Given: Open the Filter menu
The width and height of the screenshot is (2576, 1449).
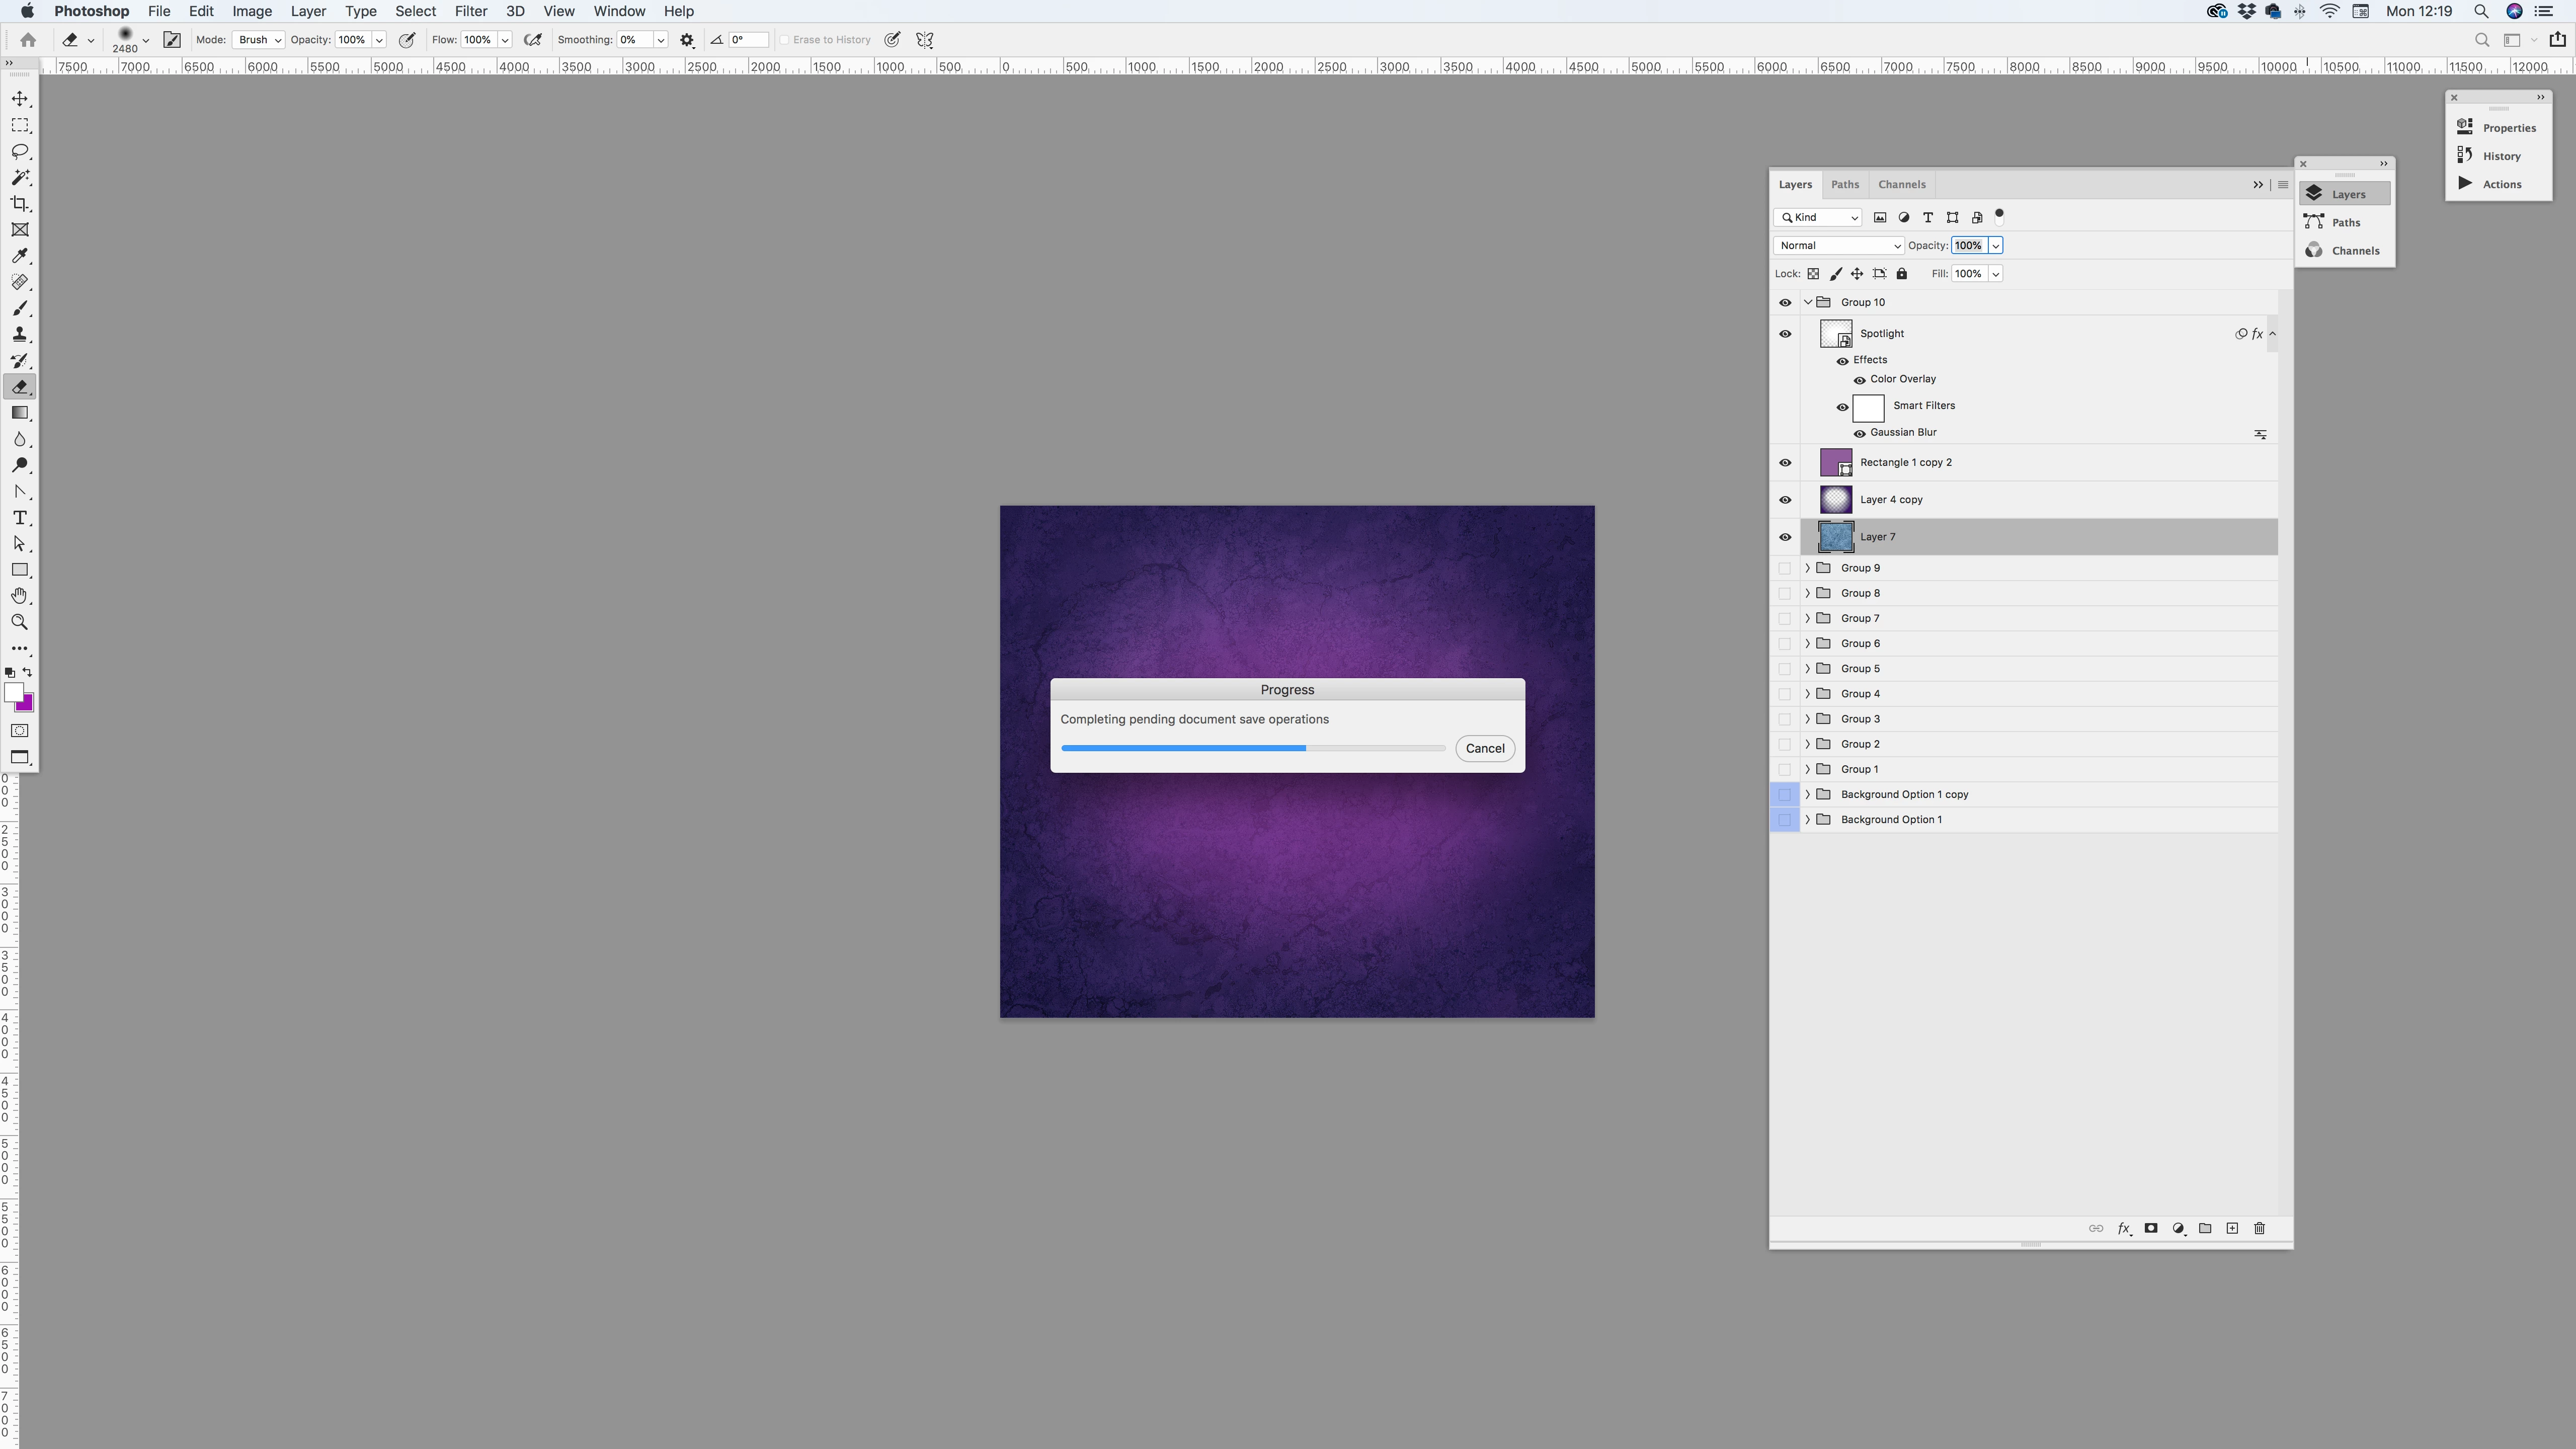Looking at the screenshot, I should pyautogui.click(x=470, y=11).
